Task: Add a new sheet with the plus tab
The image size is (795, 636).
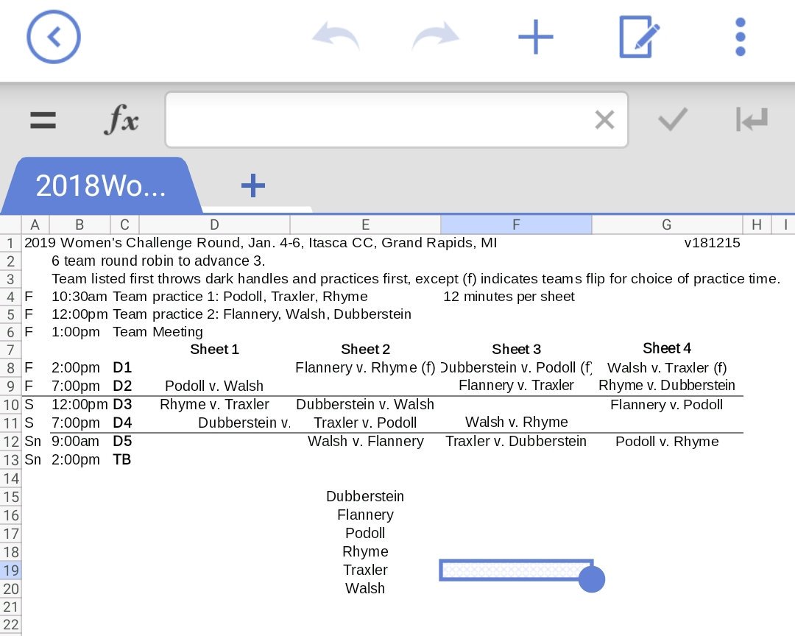Action: [x=253, y=185]
